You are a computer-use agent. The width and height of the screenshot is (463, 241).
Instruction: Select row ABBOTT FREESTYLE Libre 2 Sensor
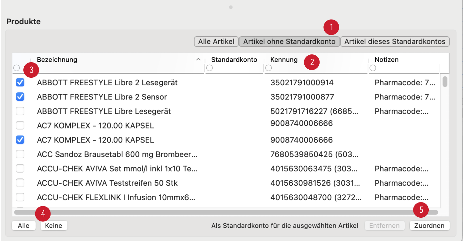pos(226,97)
